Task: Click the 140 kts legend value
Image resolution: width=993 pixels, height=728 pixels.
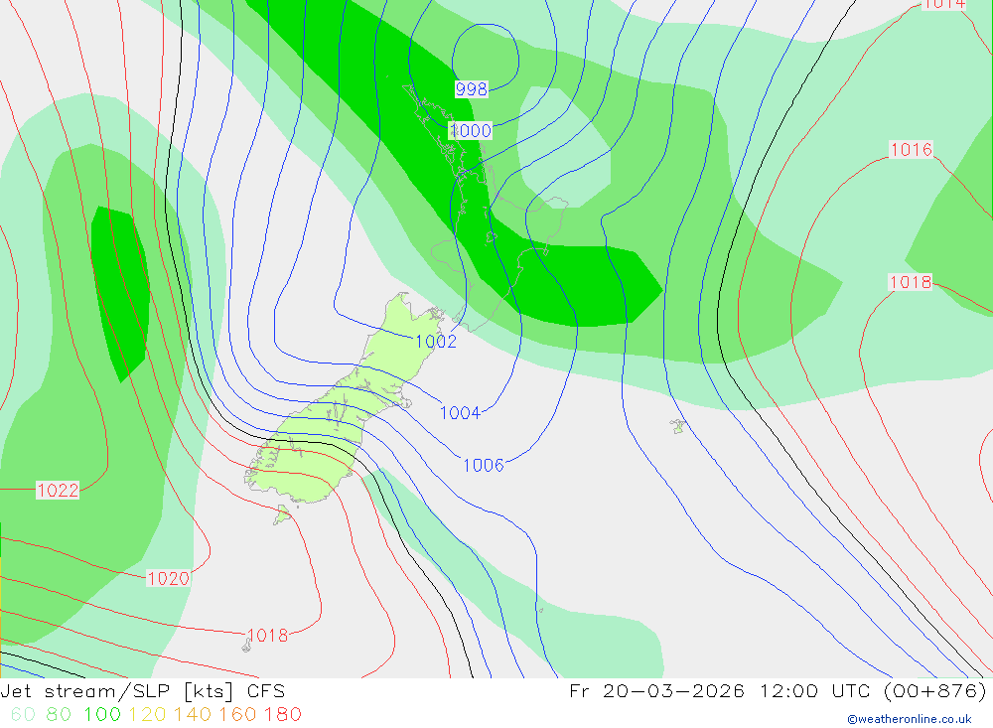Action: [193, 715]
